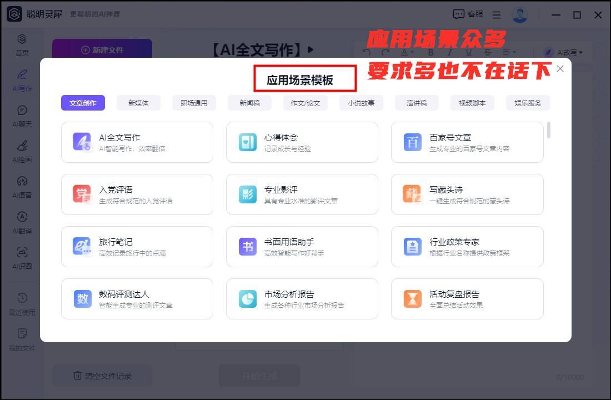Switch to the 新媒体 tab

tap(138, 103)
